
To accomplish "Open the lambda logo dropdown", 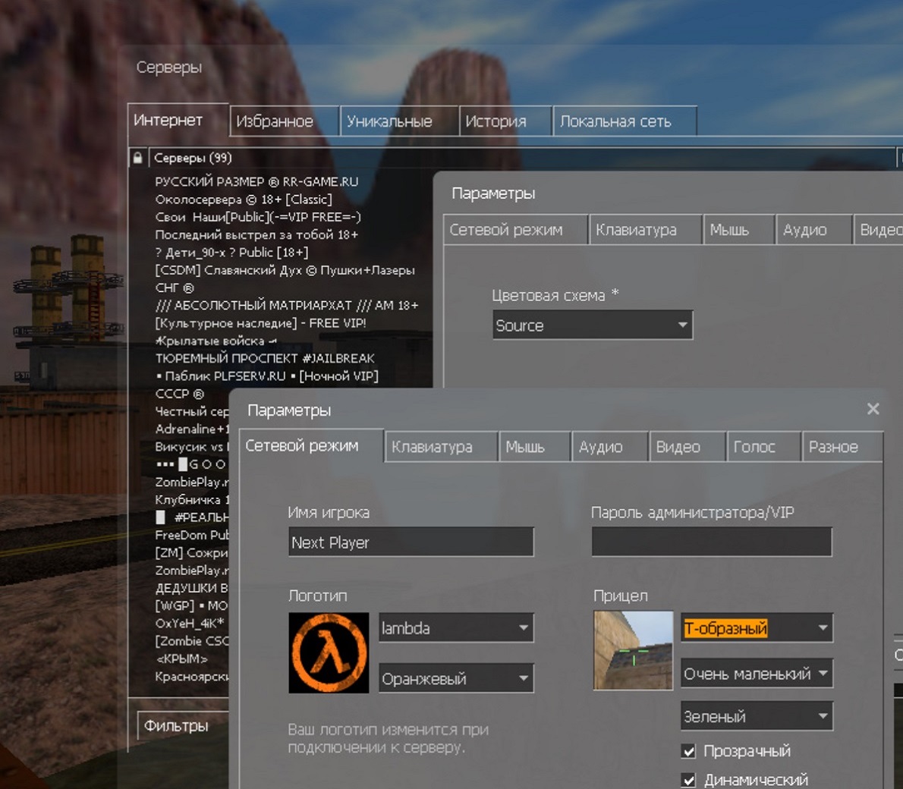I will (455, 628).
